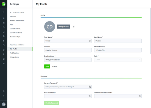Click the icon inside New Password field

(x=90, y=96)
